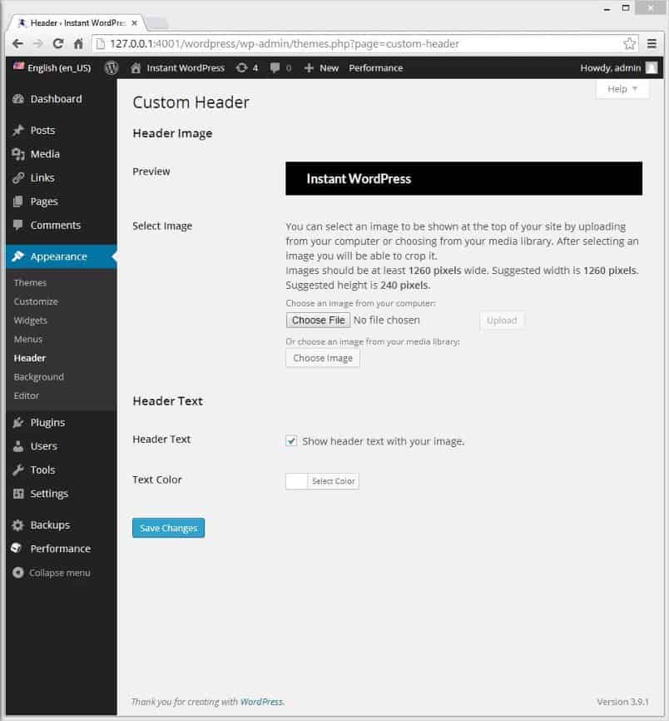Open the Chrome hamburger menu icon

click(x=652, y=43)
